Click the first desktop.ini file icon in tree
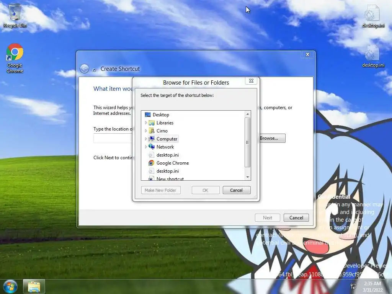 [x=152, y=155]
